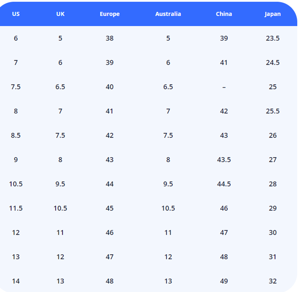Click China size 49 cell
The image size is (301, 292).
(x=224, y=281)
